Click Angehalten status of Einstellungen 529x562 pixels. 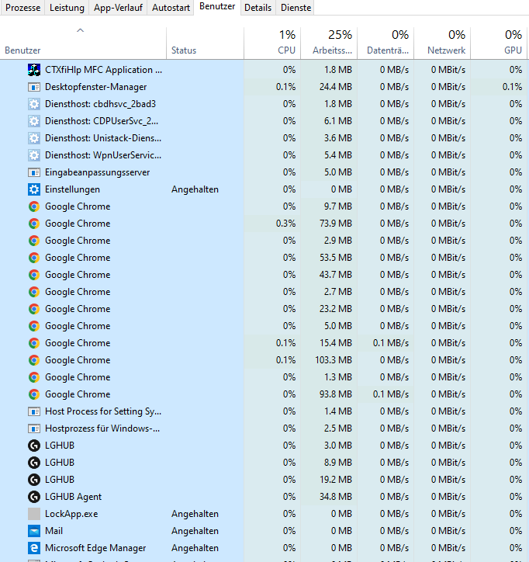[x=195, y=189]
